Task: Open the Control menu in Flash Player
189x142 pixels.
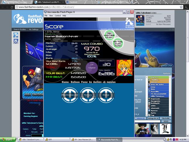Action: coord(58,16)
